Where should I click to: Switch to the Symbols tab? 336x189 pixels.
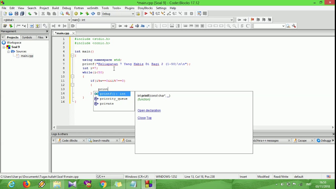27,38
